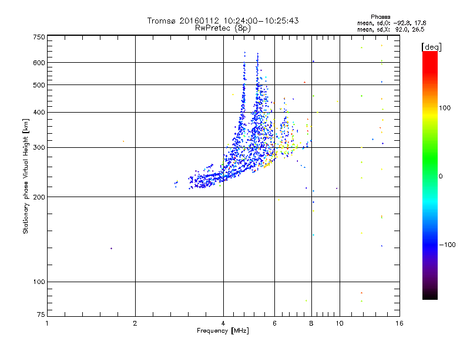Image resolution: width=470 pixels, height=352 pixels.
Task: Click the 'mean, sd,O: -92.8, 17.8' text
Action: 391,23
